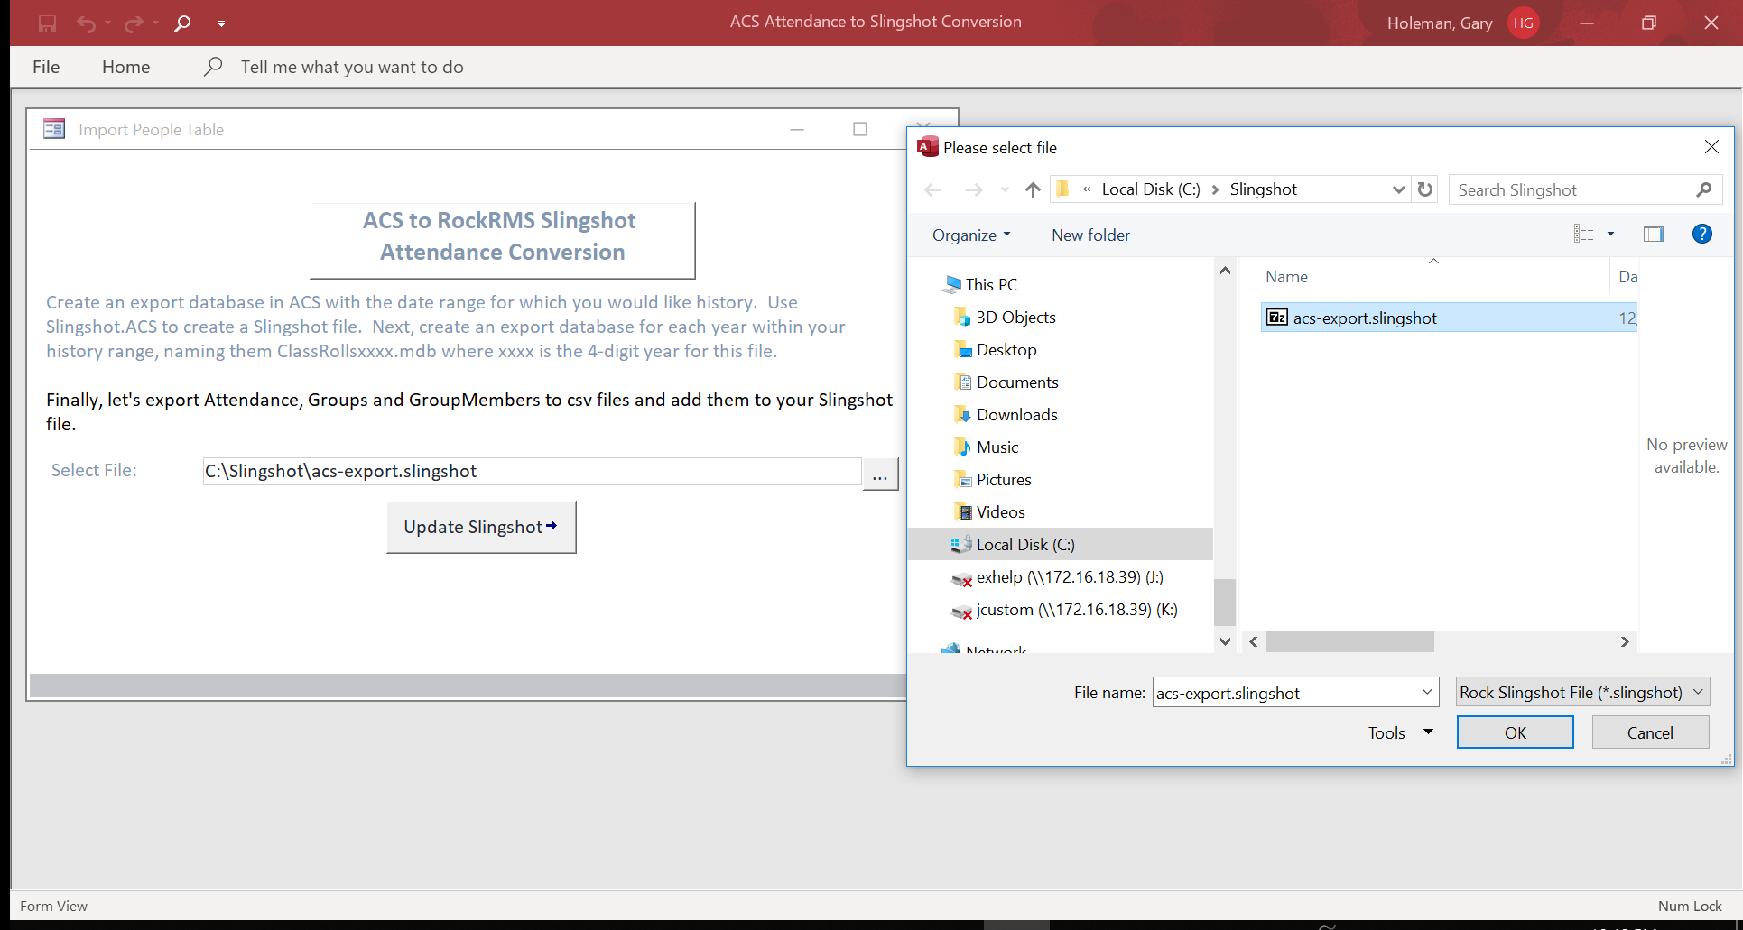This screenshot has height=930, width=1743.
Task: Click the File name input field
Action: pos(1284,693)
